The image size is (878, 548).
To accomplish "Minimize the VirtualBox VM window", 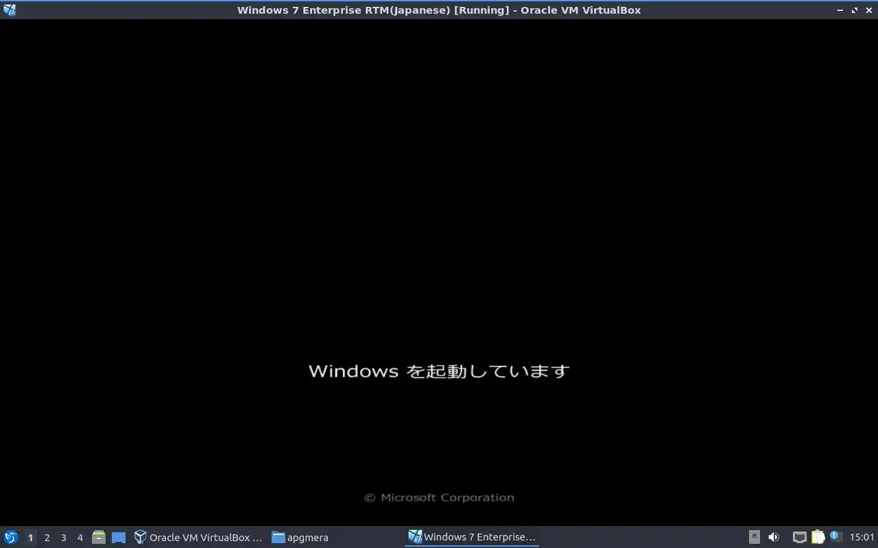I will (x=840, y=10).
